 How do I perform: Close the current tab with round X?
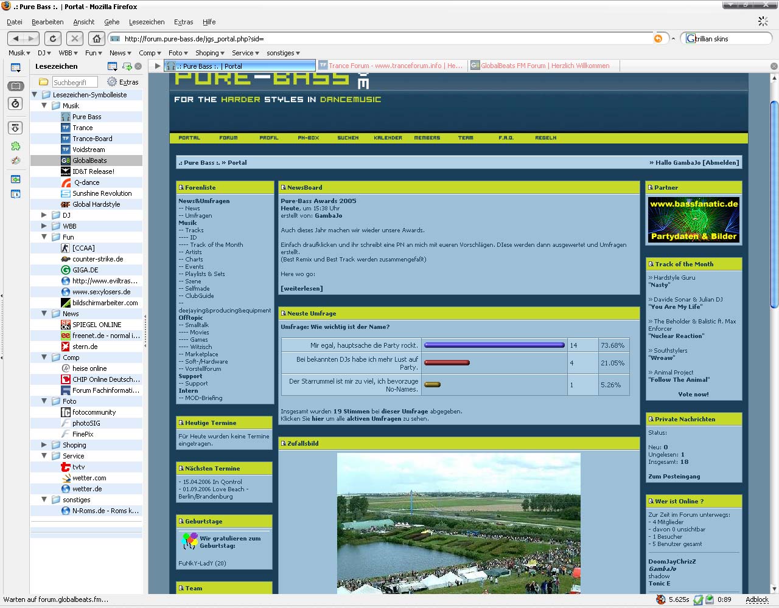coord(774,66)
